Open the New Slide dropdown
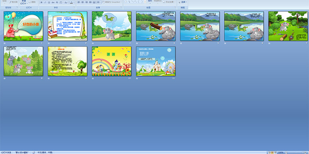This screenshot has height=154, width=309. (x=24, y=4)
